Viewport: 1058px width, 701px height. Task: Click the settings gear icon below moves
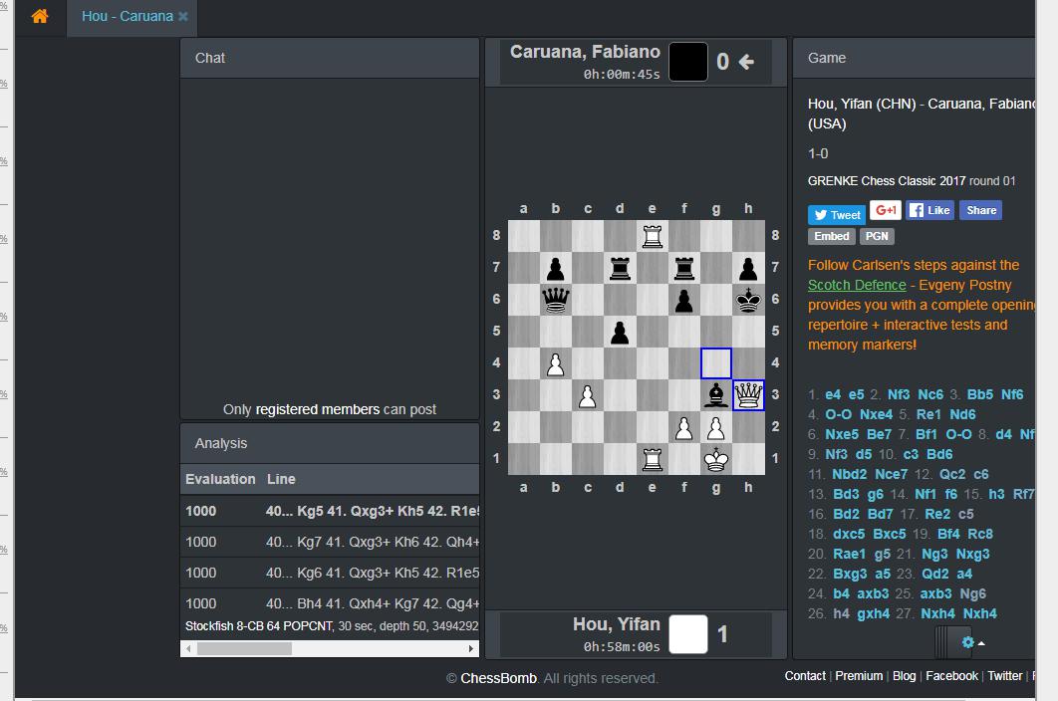coord(967,642)
